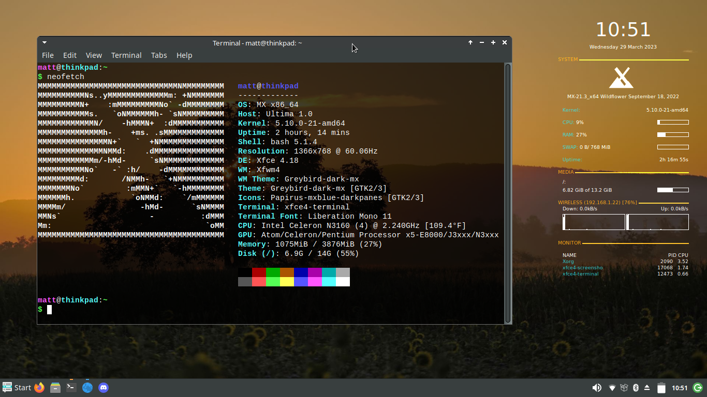Click the Conky SWAP usage bar
Screen dimensions: 707x397
point(673,147)
